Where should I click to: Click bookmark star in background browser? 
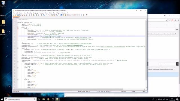(x=166, y=20)
